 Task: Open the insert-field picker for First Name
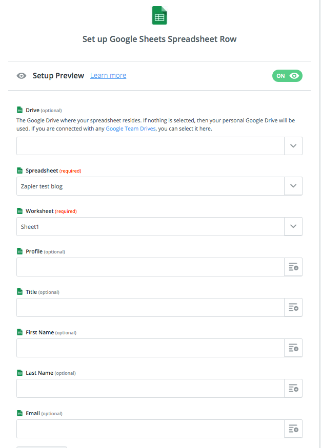tap(293, 348)
